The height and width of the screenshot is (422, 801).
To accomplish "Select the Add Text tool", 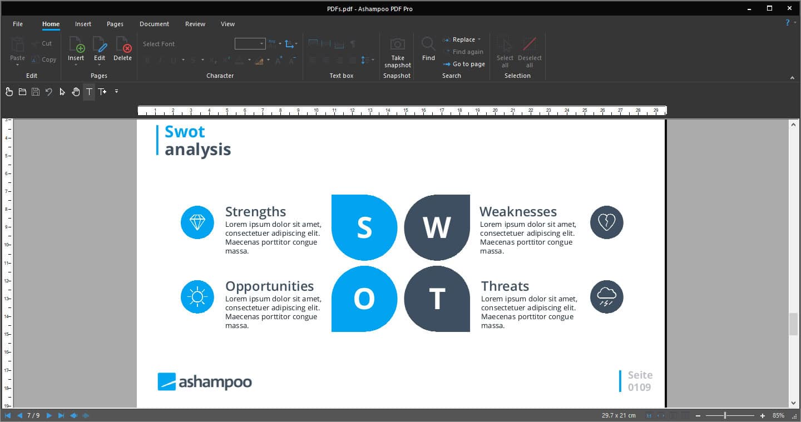I will [102, 92].
